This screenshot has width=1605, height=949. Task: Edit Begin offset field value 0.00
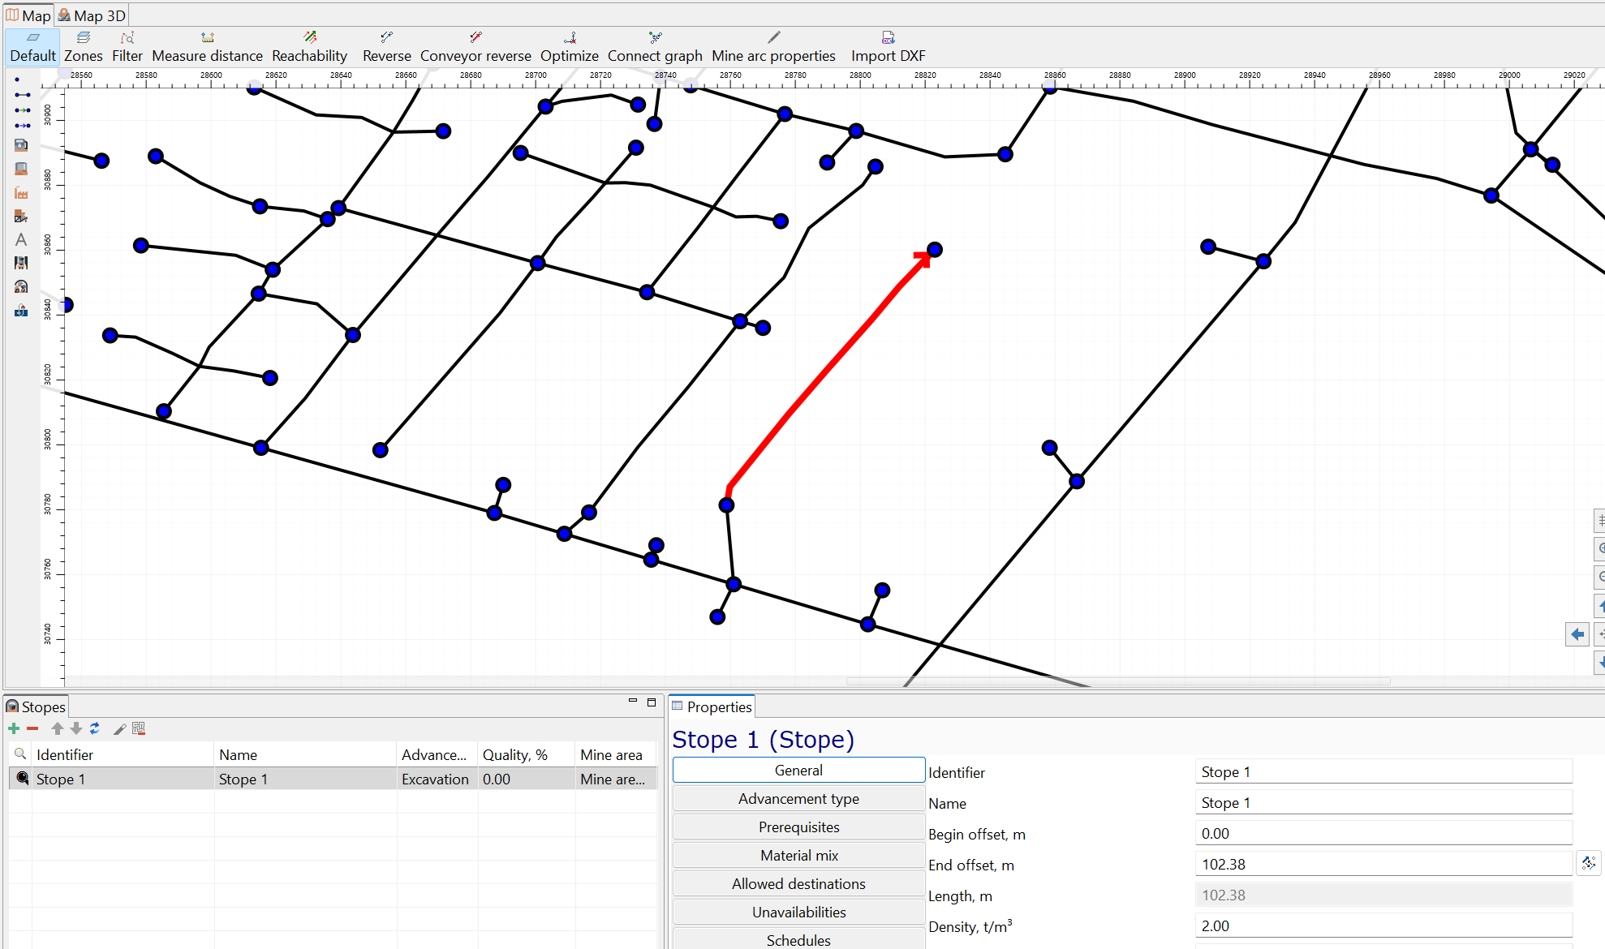pos(1383,833)
